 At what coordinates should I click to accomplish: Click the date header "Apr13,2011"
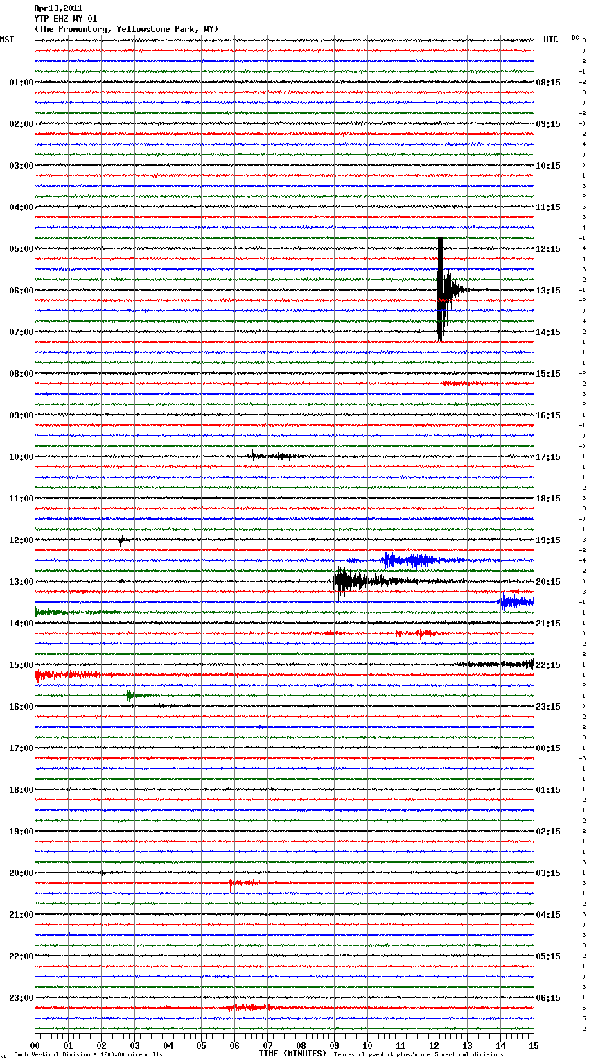click(x=58, y=8)
